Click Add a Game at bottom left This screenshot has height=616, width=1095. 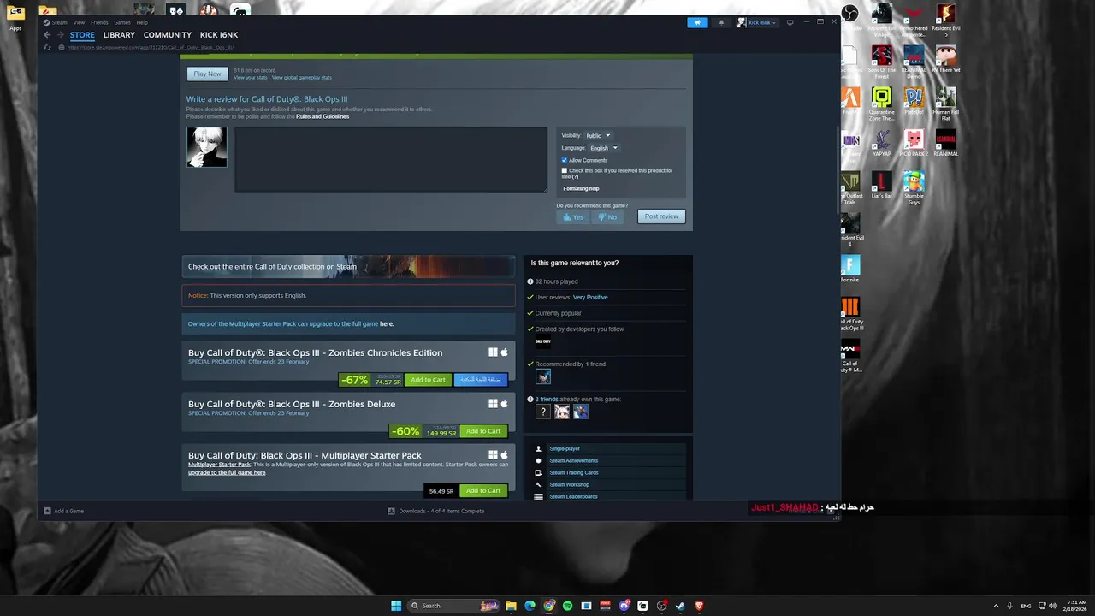pos(64,511)
